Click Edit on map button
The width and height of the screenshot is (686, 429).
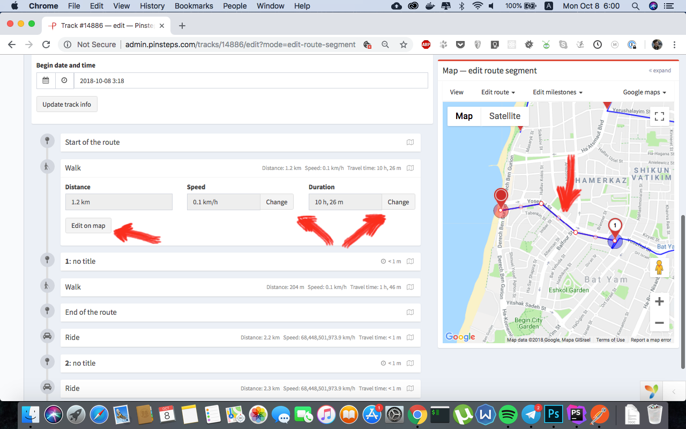coord(88,225)
